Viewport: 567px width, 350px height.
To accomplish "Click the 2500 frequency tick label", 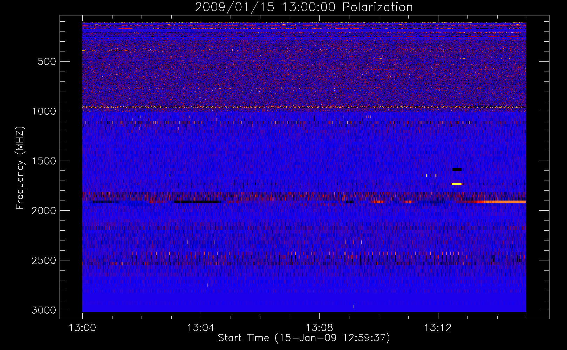I will (44, 260).
